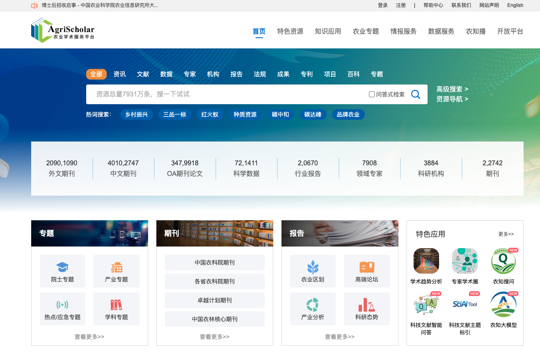Open 数据服务 menu
The height and width of the screenshot is (354, 540).
(441, 31)
